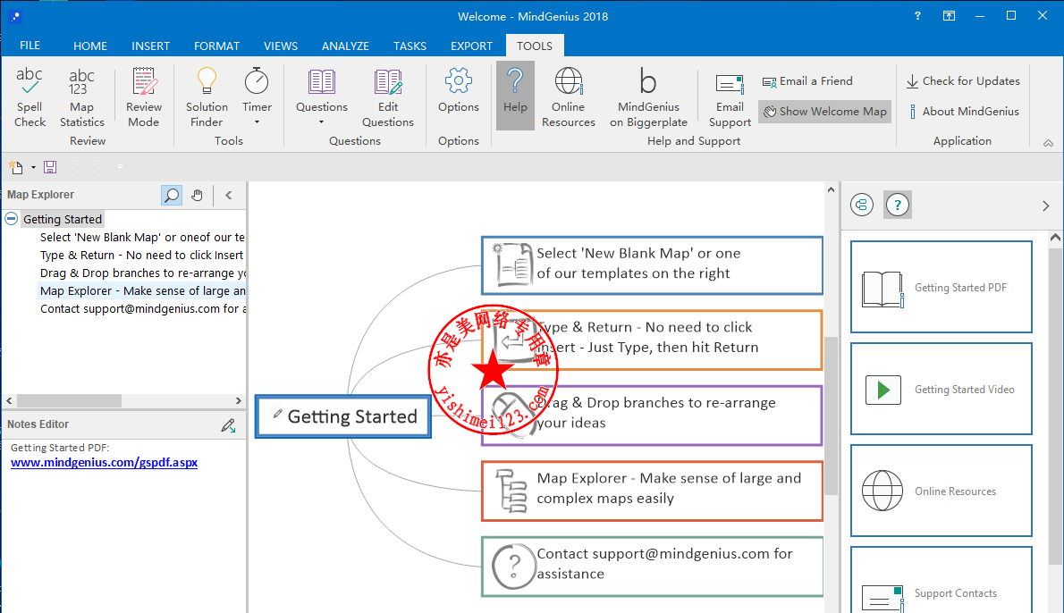Viewport: 1064px width, 613px height.
Task: Open the Getting Started Video card
Action: (x=942, y=389)
